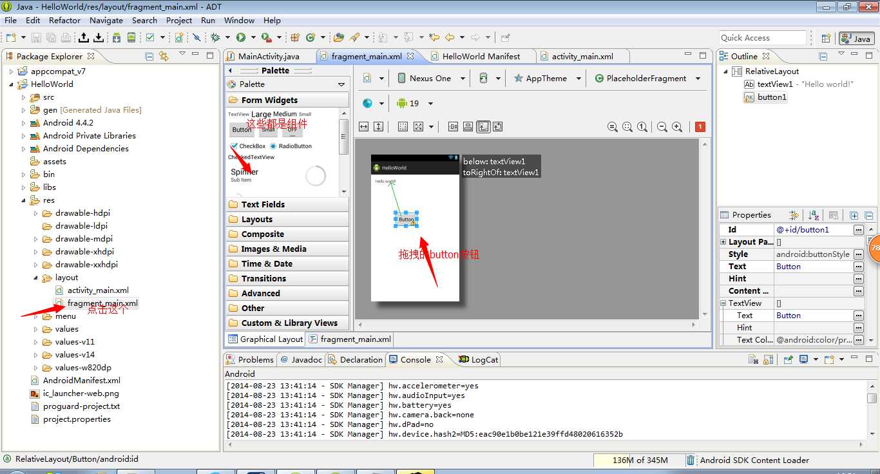Open the Refactor menu
Screen dimensions: 880x474
65,20
